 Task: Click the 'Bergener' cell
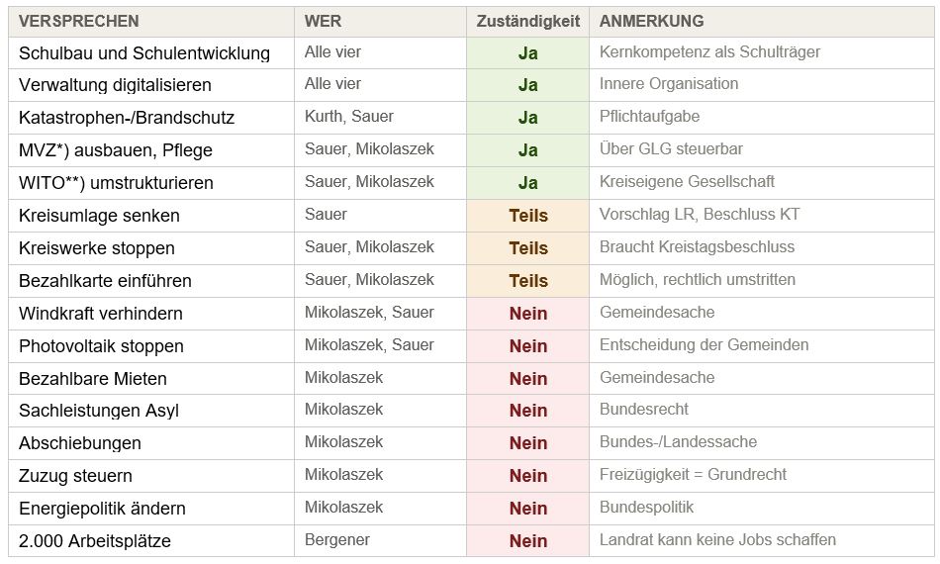337,540
